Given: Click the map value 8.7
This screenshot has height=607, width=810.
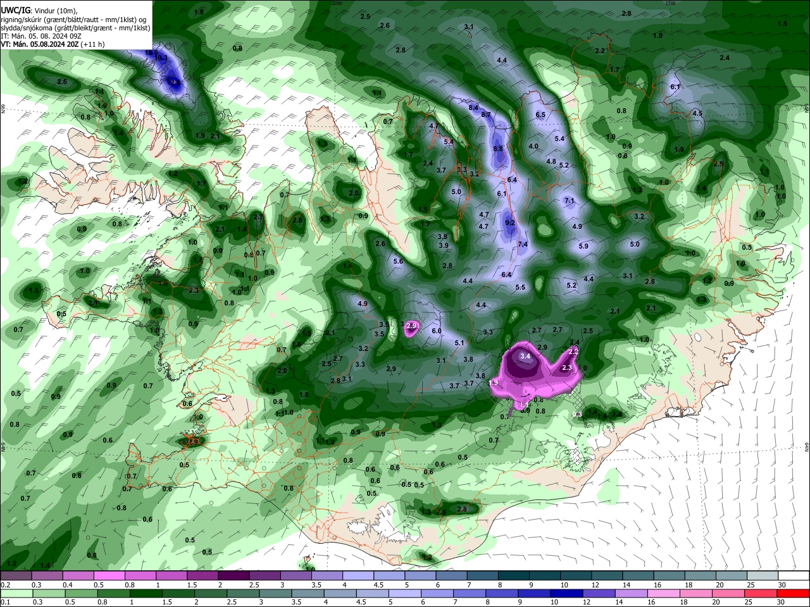Looking at the screenshot, I should pyautogui.click(x=486, y=114).
